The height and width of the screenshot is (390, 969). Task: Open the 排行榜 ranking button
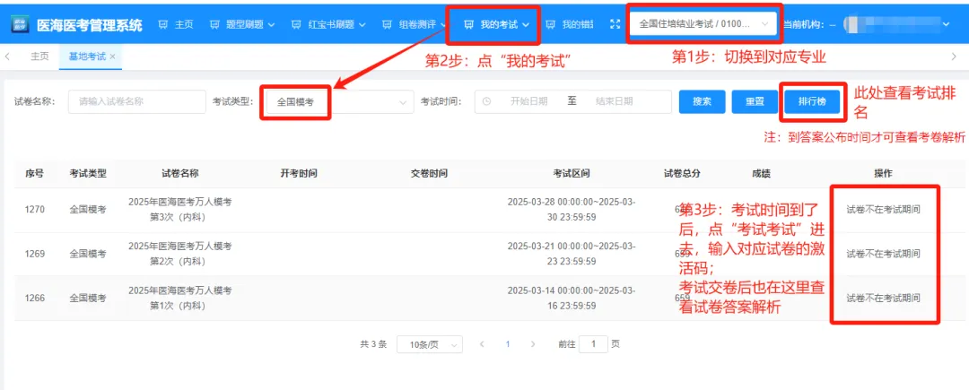coord(812,101)
